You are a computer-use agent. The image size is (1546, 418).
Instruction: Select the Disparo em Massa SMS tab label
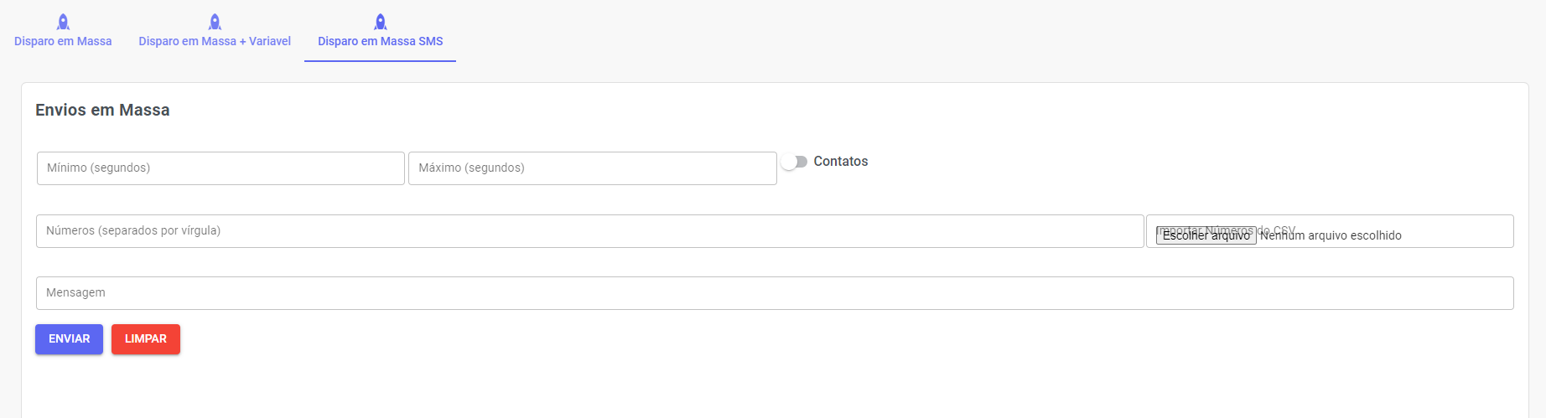click(x=381, y=41)
